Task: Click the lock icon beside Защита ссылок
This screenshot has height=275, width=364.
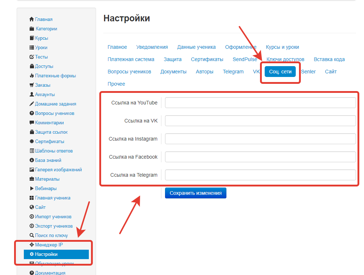Action: pyautogui.click(x=32, y=132)
